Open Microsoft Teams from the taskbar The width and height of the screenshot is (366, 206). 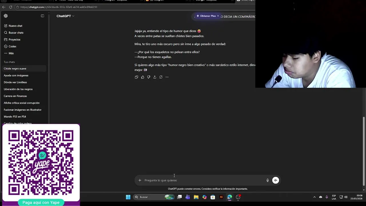(188, 197)
